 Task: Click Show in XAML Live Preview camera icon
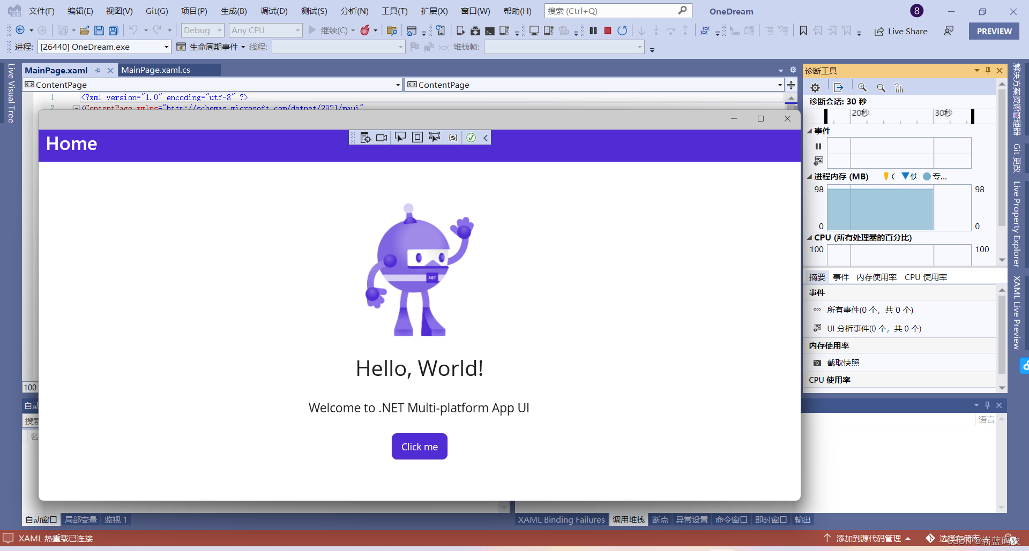[x=382, y=138]
